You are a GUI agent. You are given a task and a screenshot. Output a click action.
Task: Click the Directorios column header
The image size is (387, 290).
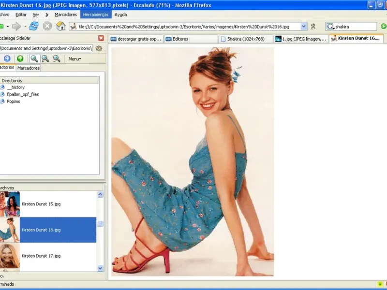point(49,80)
